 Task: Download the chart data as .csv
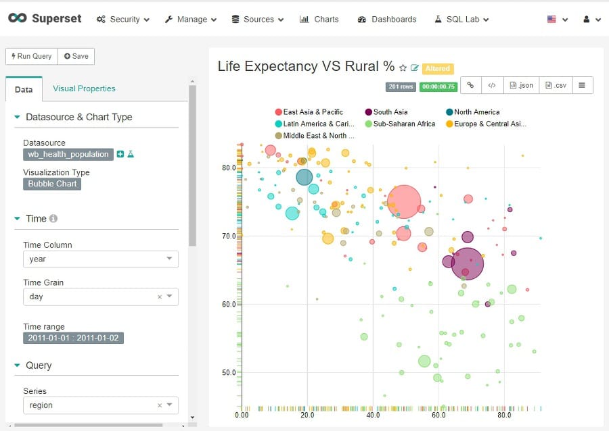click(556, 85)
